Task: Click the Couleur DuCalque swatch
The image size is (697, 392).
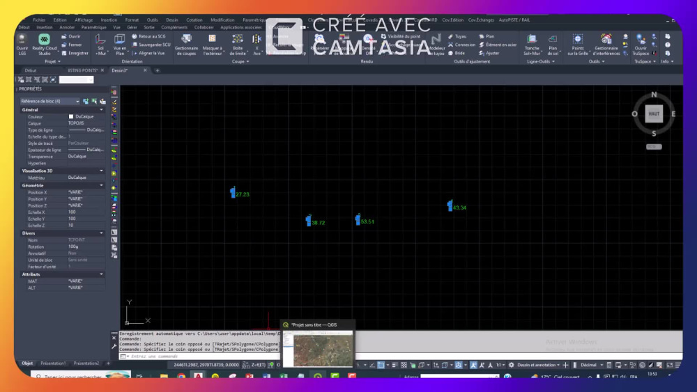Action: point(70,117)
